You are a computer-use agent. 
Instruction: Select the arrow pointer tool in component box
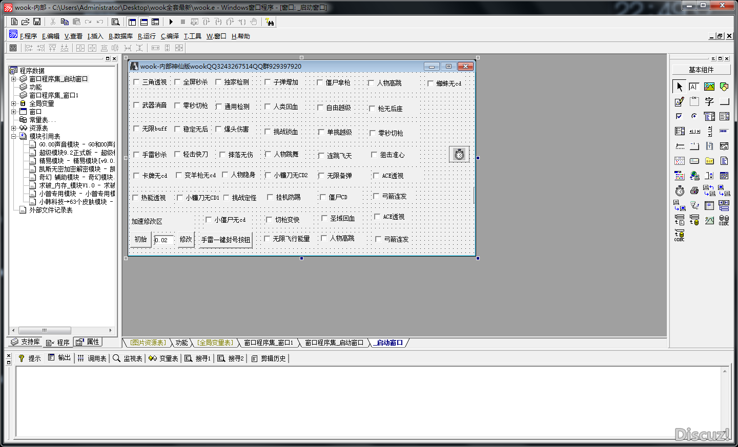[680, 87]
